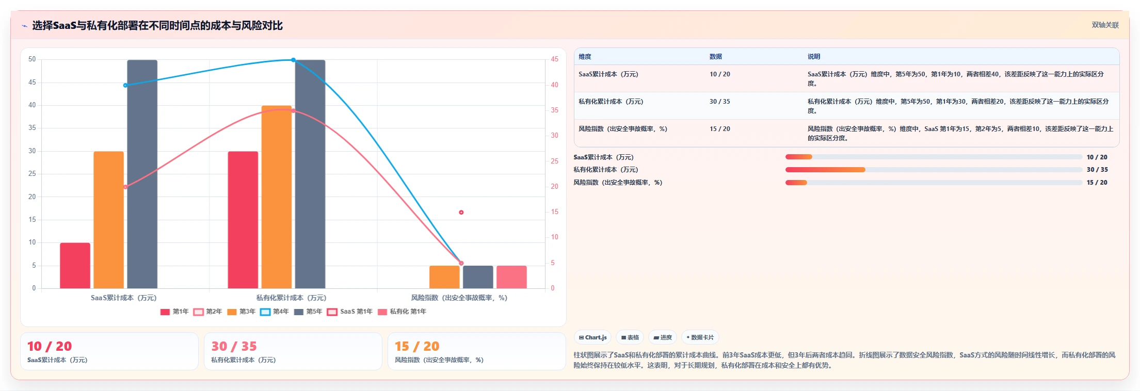Screen dimensions: 1140x391
Task: Click the 表格 tag chip
Action: click(630, 337)
